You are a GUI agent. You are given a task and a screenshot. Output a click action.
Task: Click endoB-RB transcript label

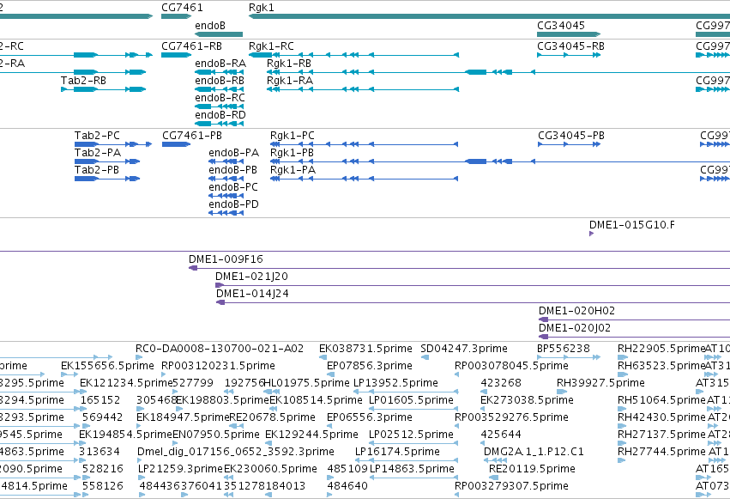tap(220, 81)
